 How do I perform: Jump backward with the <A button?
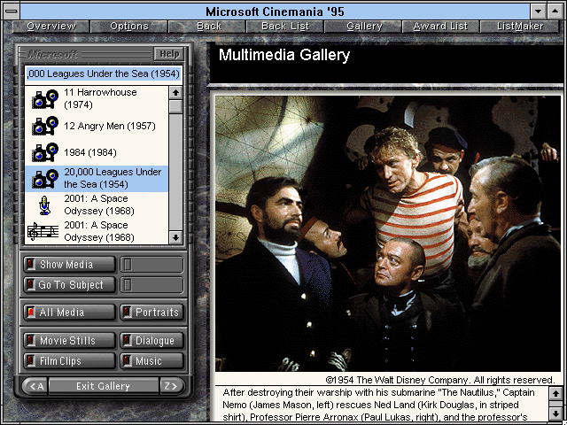click(35, 386)
